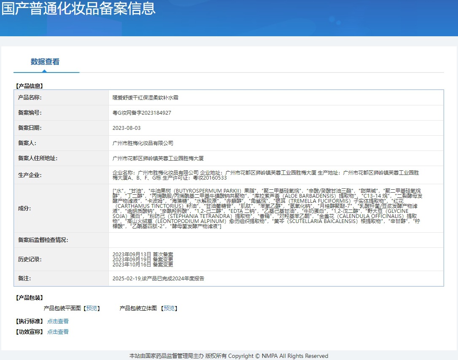Click the 备案编号 row label
The image size is (458, 360).
30,113
